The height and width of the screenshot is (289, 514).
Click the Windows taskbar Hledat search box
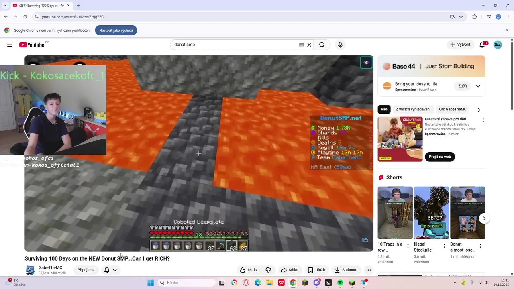click(x=187, y=283)
